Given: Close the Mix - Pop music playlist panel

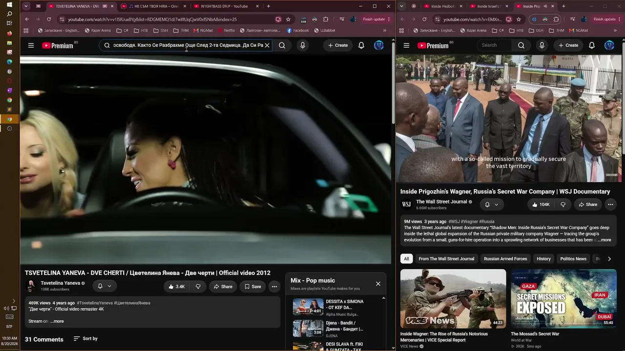Looking at the screenshot, I should coord(378,284).
